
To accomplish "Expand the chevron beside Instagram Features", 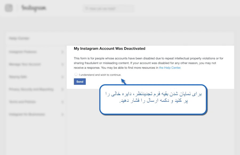I will pos(62,52).
